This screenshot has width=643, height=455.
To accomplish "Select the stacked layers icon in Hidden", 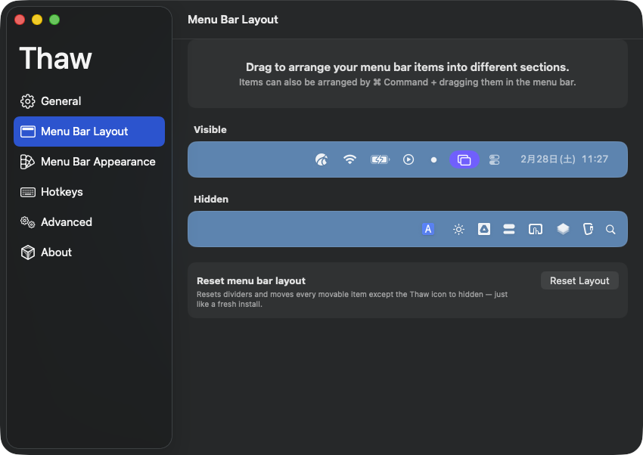I will click(563, 229).
